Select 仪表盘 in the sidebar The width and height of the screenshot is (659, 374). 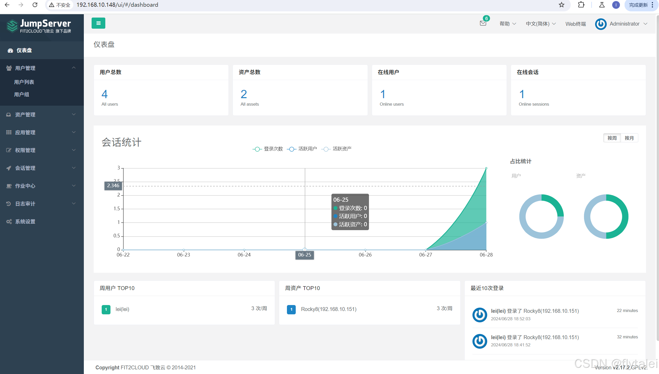pyautogui.click(x=42, y=50)
